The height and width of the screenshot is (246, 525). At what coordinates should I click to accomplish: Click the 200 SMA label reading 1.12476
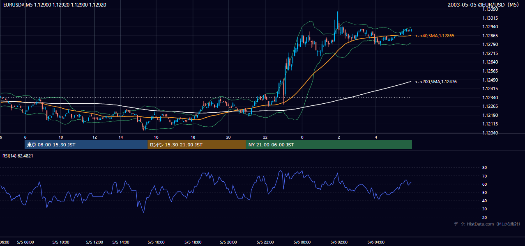click(436, 82)
